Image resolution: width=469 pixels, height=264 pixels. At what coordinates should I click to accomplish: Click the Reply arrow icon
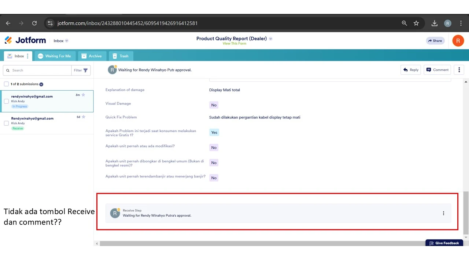pos(405,70)
